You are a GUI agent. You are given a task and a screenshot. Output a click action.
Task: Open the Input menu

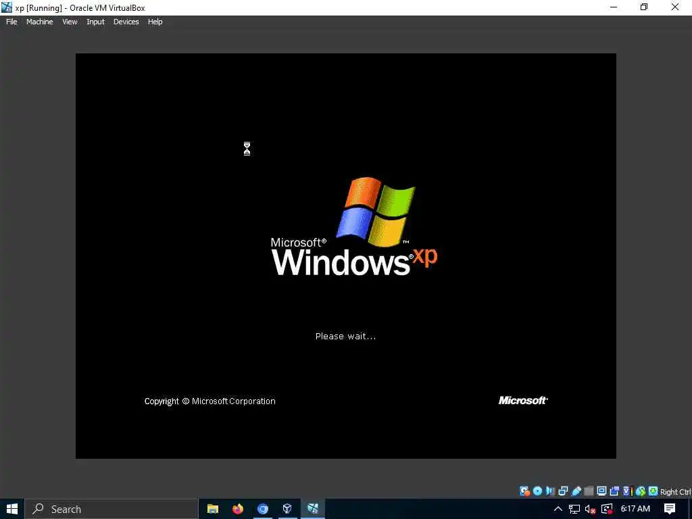[95, 22]
